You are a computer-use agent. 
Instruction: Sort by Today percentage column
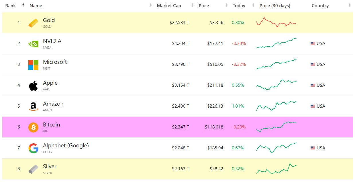[239, 6]
